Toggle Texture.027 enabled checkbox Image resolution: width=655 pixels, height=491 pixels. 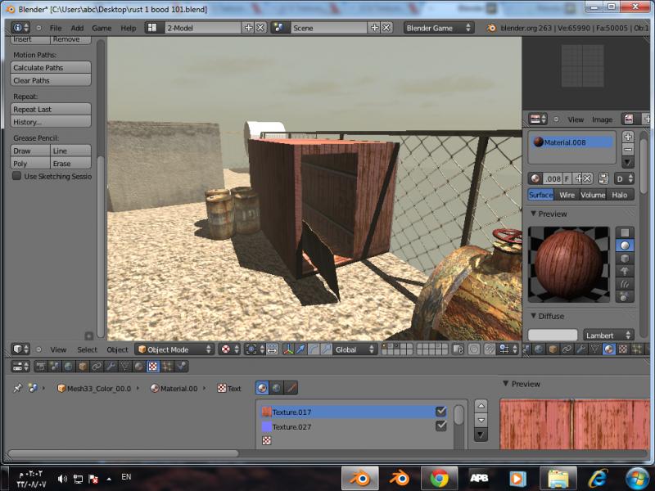pos(441,426)
